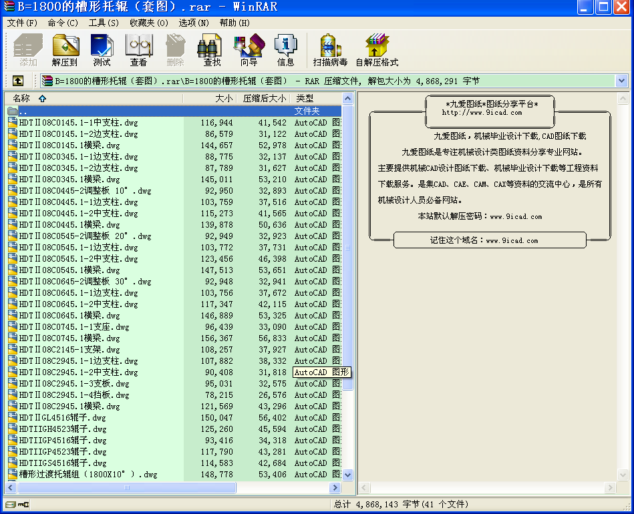Open the Help (帮助) menu
This screenshot has width=634, height=514.
point(234,23)
